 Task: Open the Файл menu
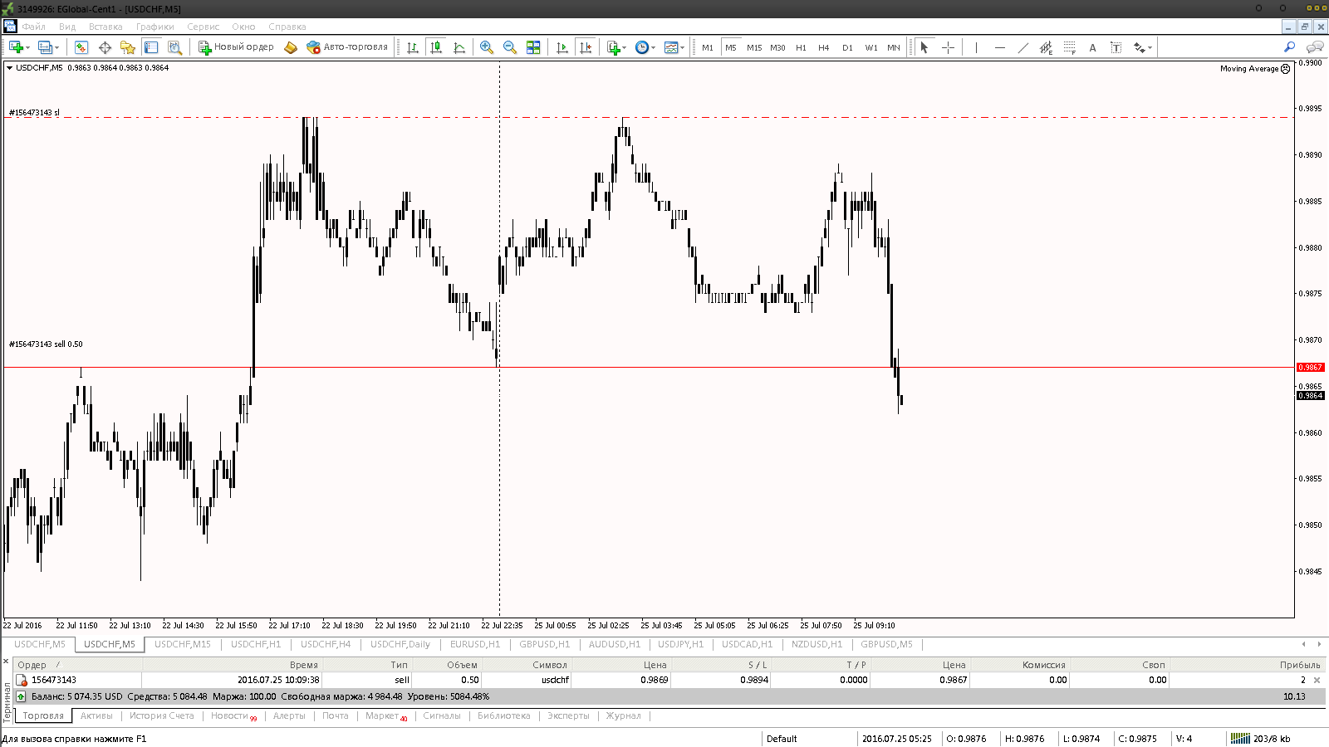pyautogui.click(x=34, y=27)
